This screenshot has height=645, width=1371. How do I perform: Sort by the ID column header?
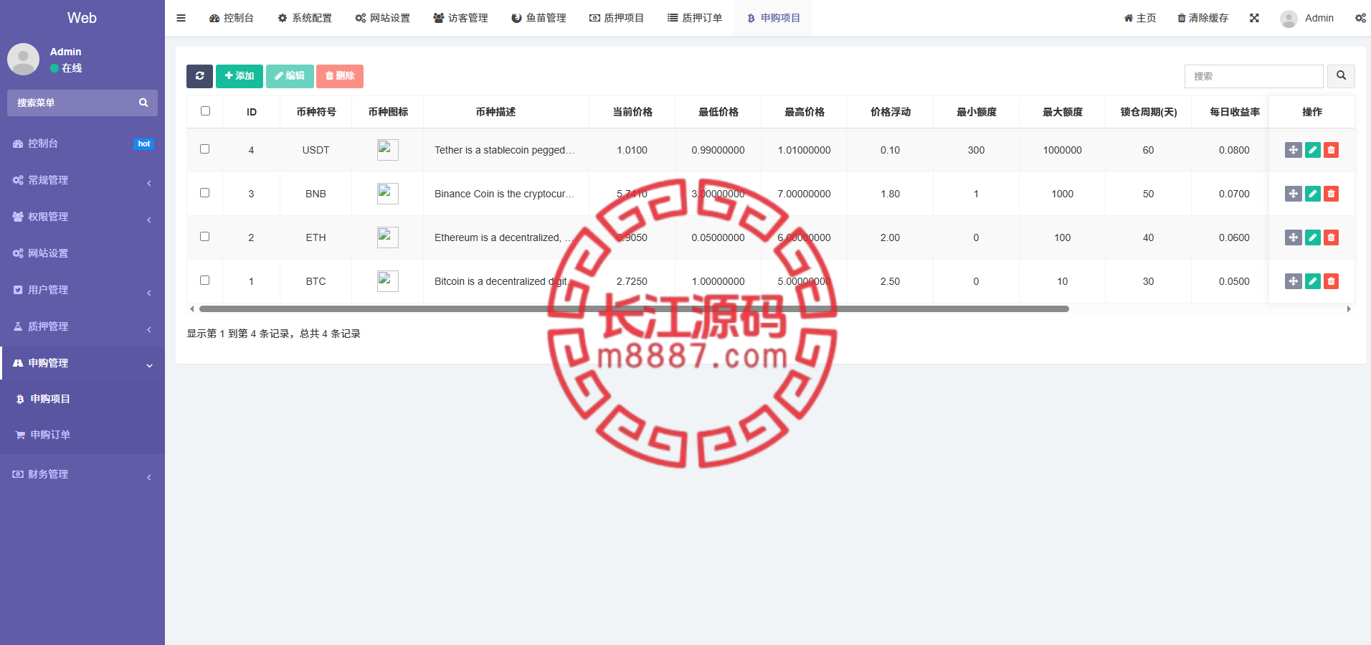coord(252,112)
